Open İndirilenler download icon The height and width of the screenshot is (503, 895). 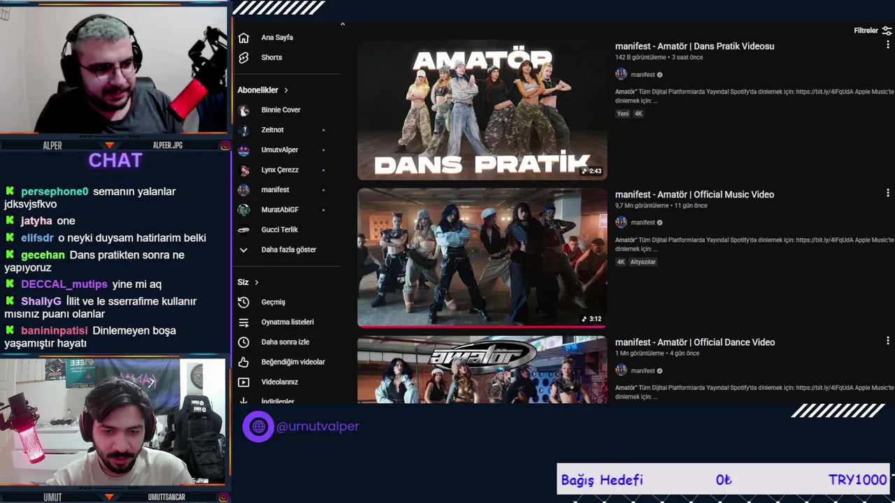(x=243, y=401)
